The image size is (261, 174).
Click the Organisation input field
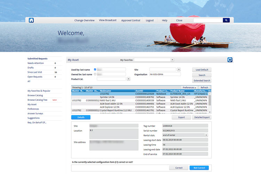click(x=165, y=74)
